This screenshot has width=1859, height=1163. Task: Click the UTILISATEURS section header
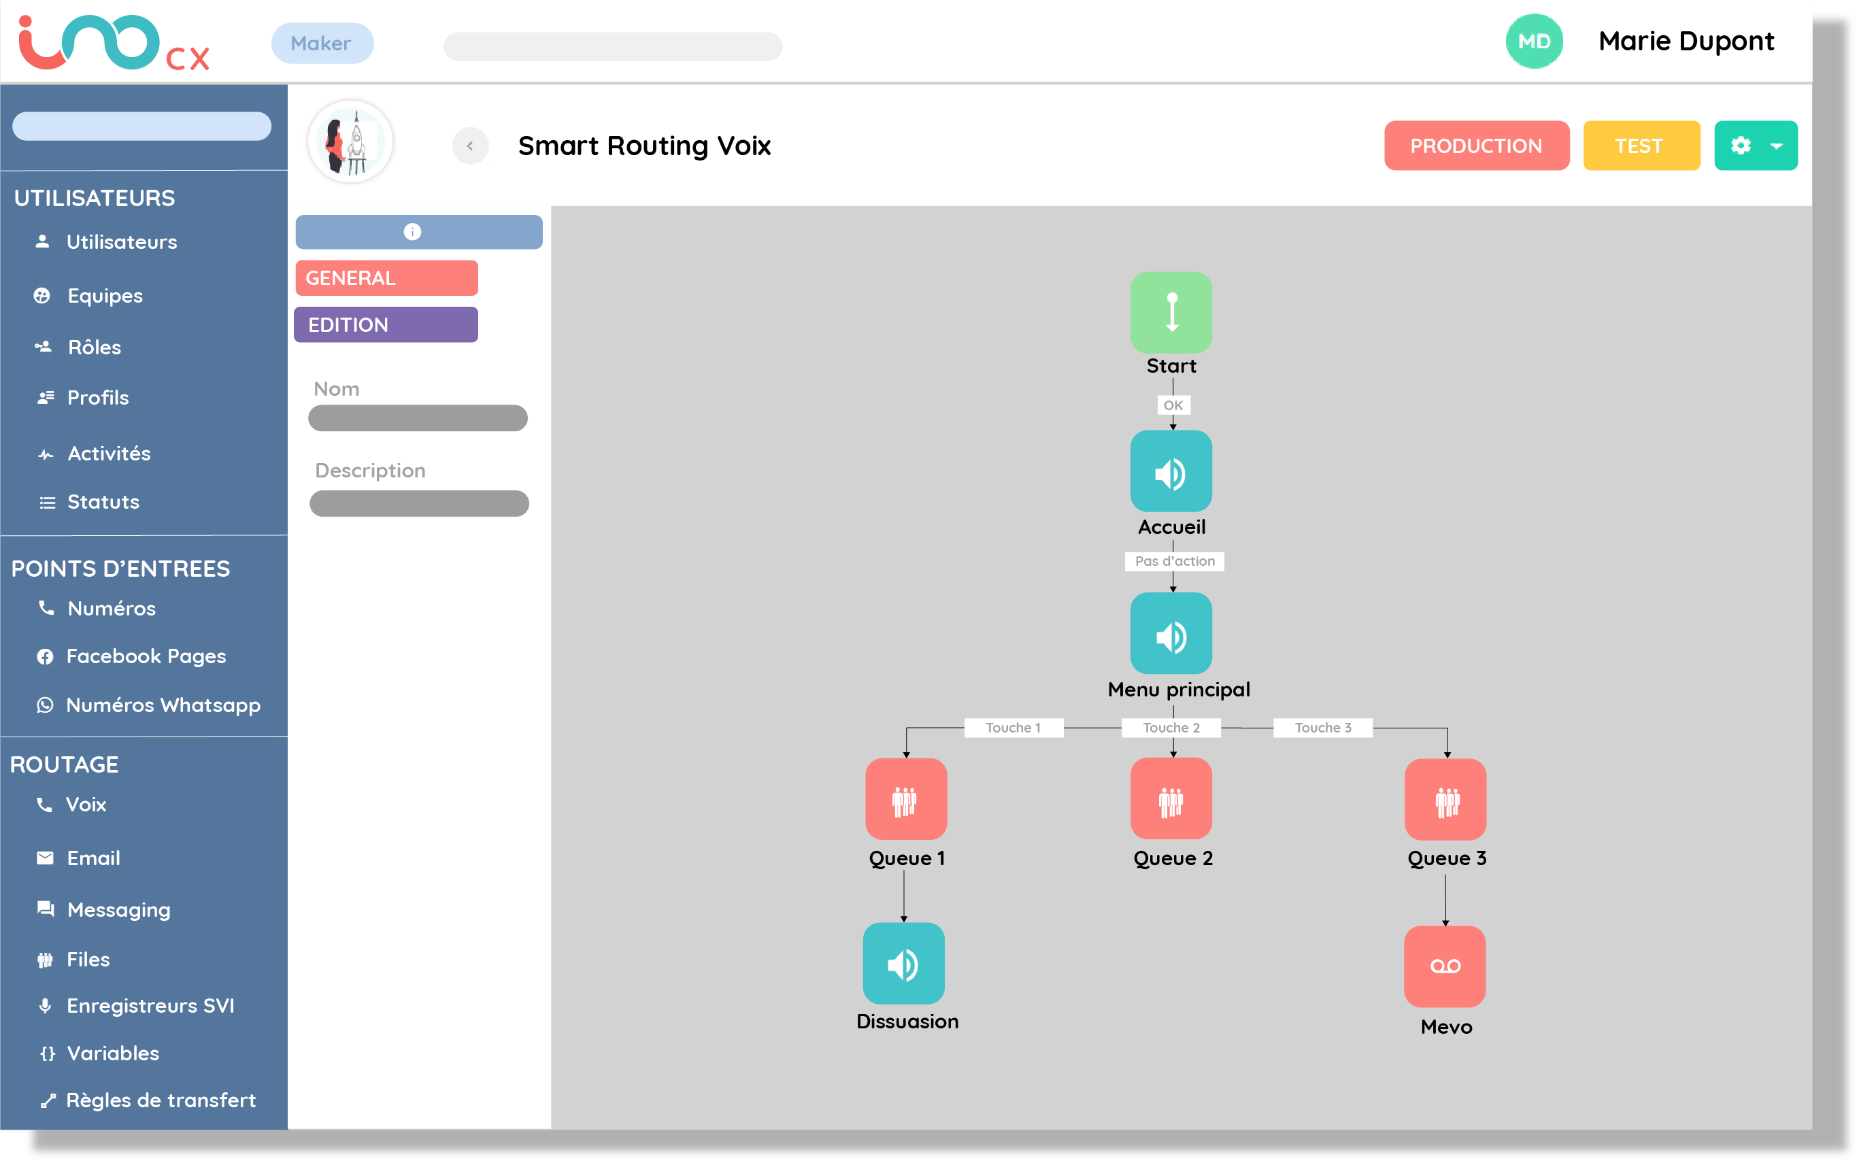click(x=95, y=198)
